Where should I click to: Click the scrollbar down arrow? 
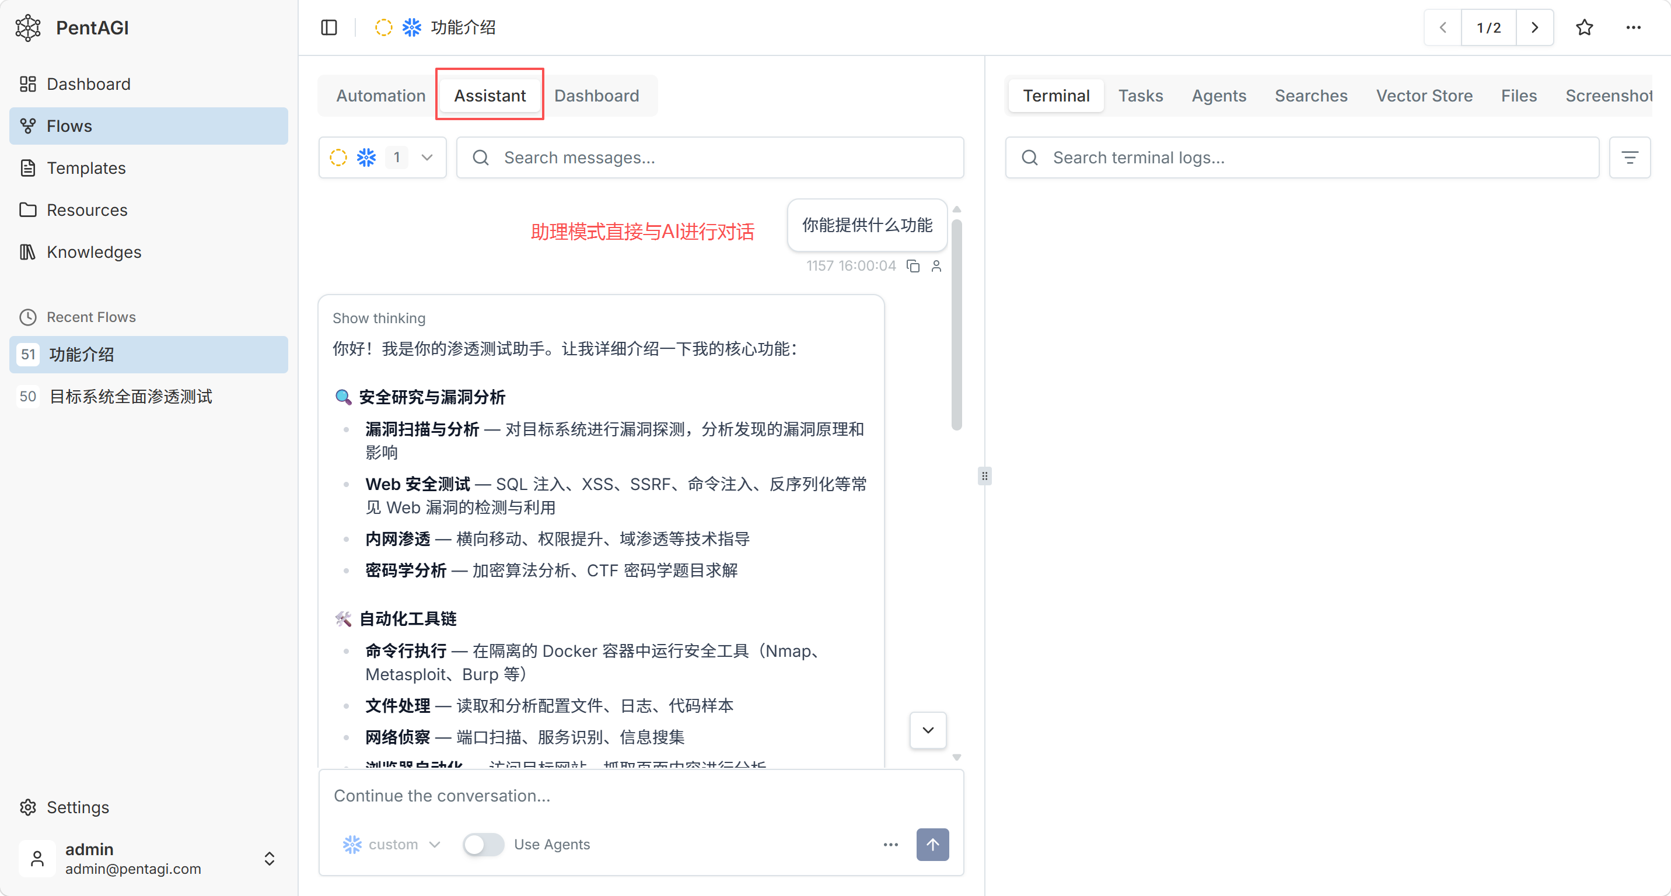[x=956, y=757]
